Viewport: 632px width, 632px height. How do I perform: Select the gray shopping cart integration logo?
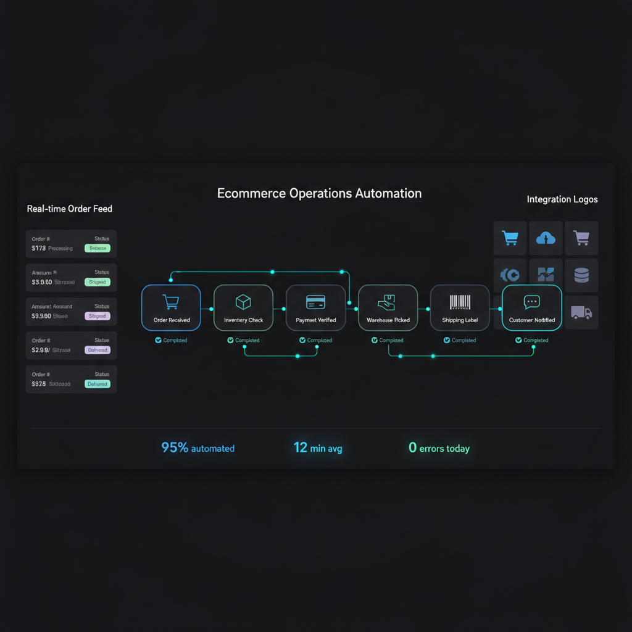pyautogui.click(x=581, y=238)
